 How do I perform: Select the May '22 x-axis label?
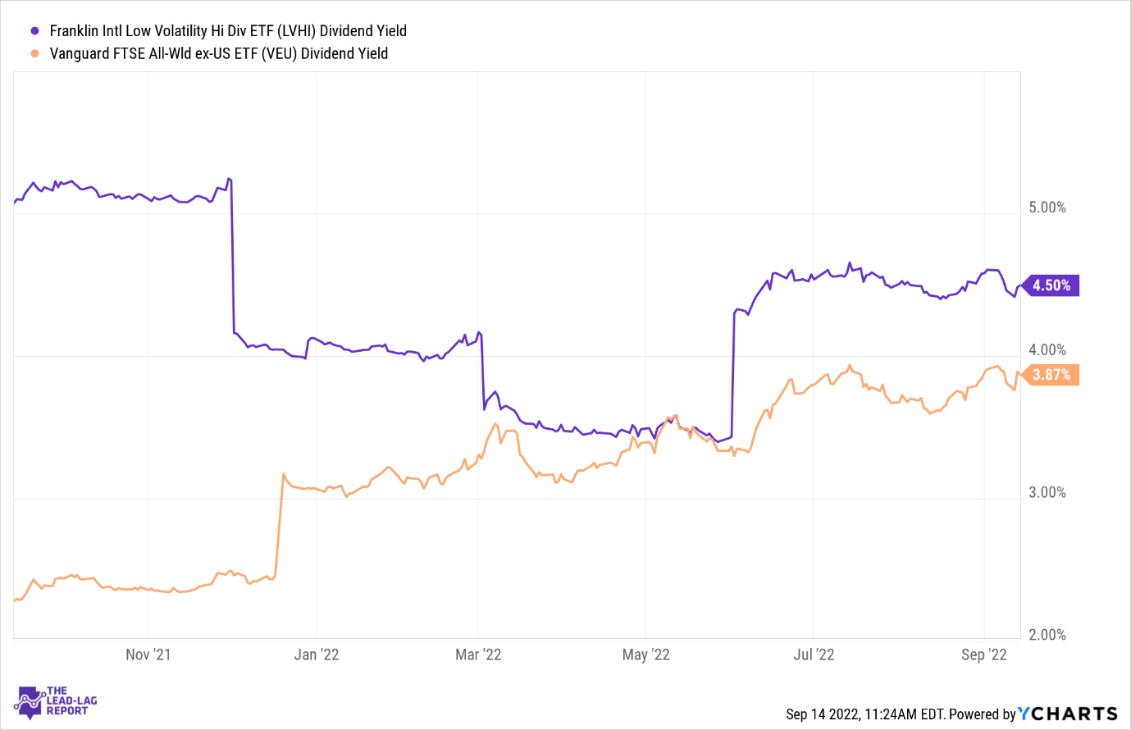point(646,655)
